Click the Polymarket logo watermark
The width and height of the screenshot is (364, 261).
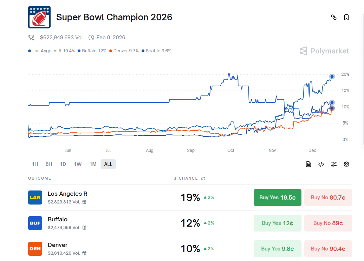pos(324,51)
